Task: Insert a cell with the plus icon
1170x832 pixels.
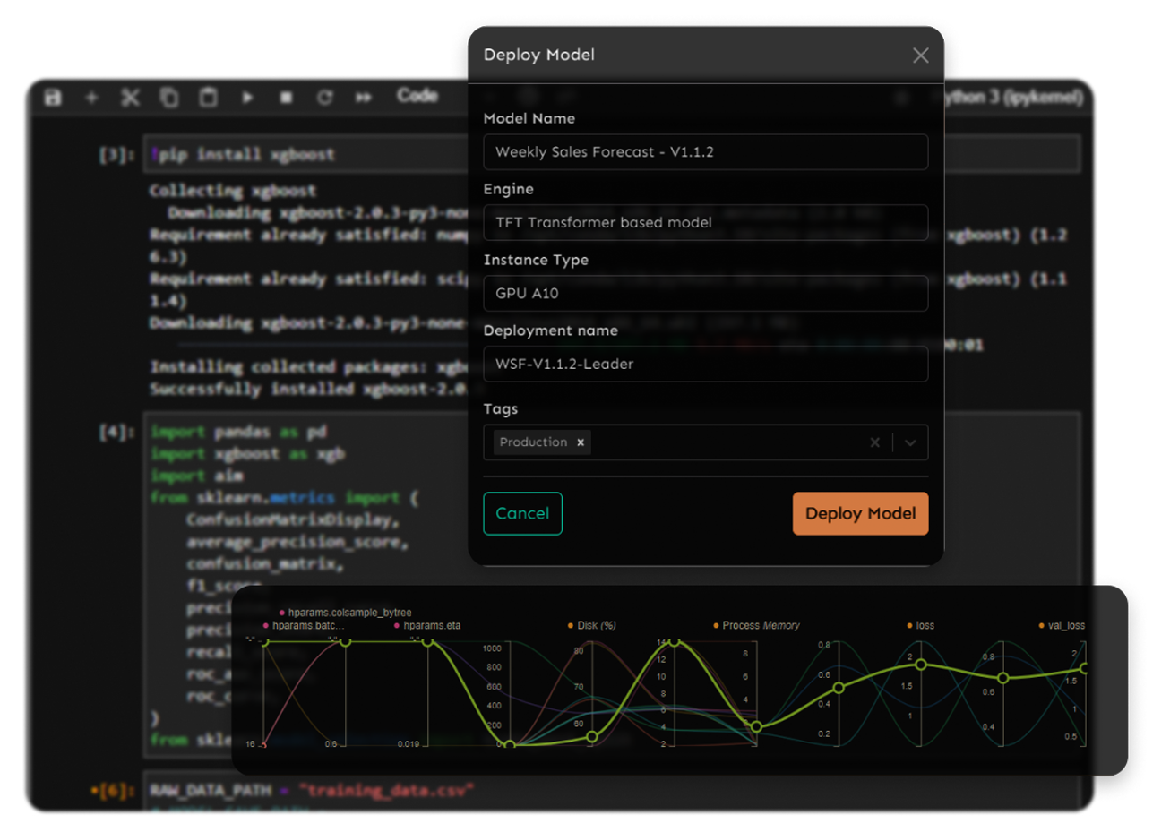Action: coord(91,97)
